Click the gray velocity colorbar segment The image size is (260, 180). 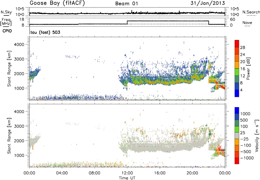237,135
